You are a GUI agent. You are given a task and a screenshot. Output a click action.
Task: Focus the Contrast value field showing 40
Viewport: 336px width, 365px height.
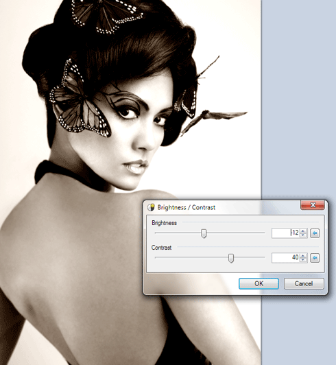(286, 258)
